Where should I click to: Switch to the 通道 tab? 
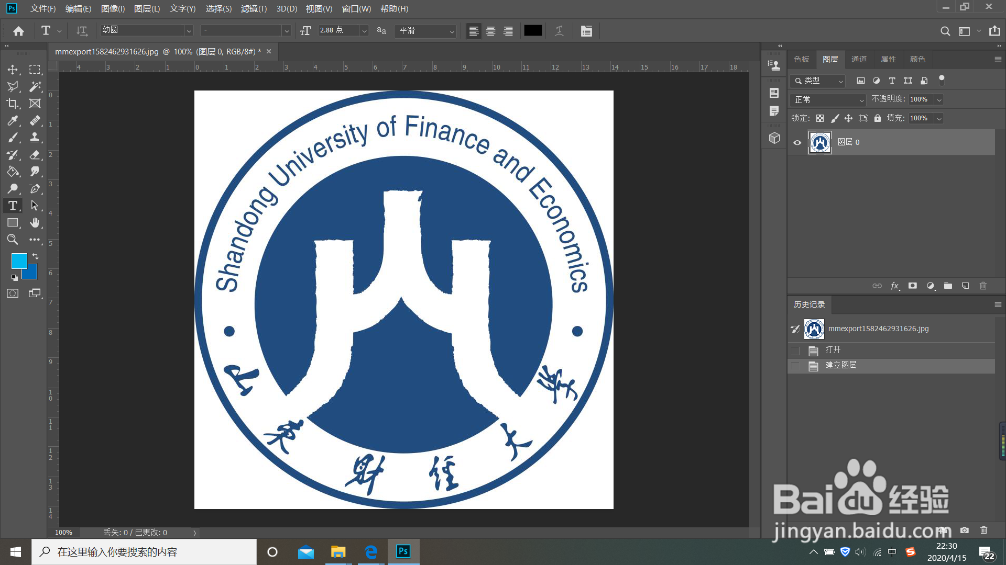pos(859,59)
